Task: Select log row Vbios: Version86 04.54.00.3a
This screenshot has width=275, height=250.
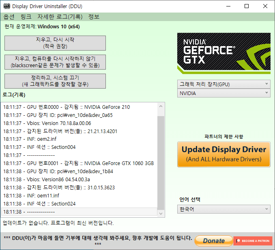Action: click(79, 179)
